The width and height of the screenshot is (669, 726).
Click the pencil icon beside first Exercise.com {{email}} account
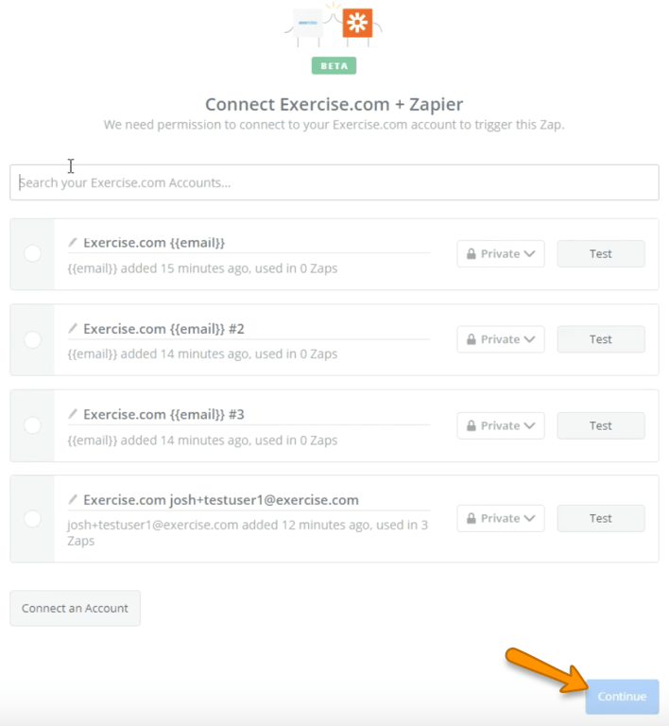pyautogui.click(x=73, y=243)
